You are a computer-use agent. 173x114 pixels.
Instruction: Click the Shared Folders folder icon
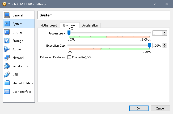[x=7, y=83]
